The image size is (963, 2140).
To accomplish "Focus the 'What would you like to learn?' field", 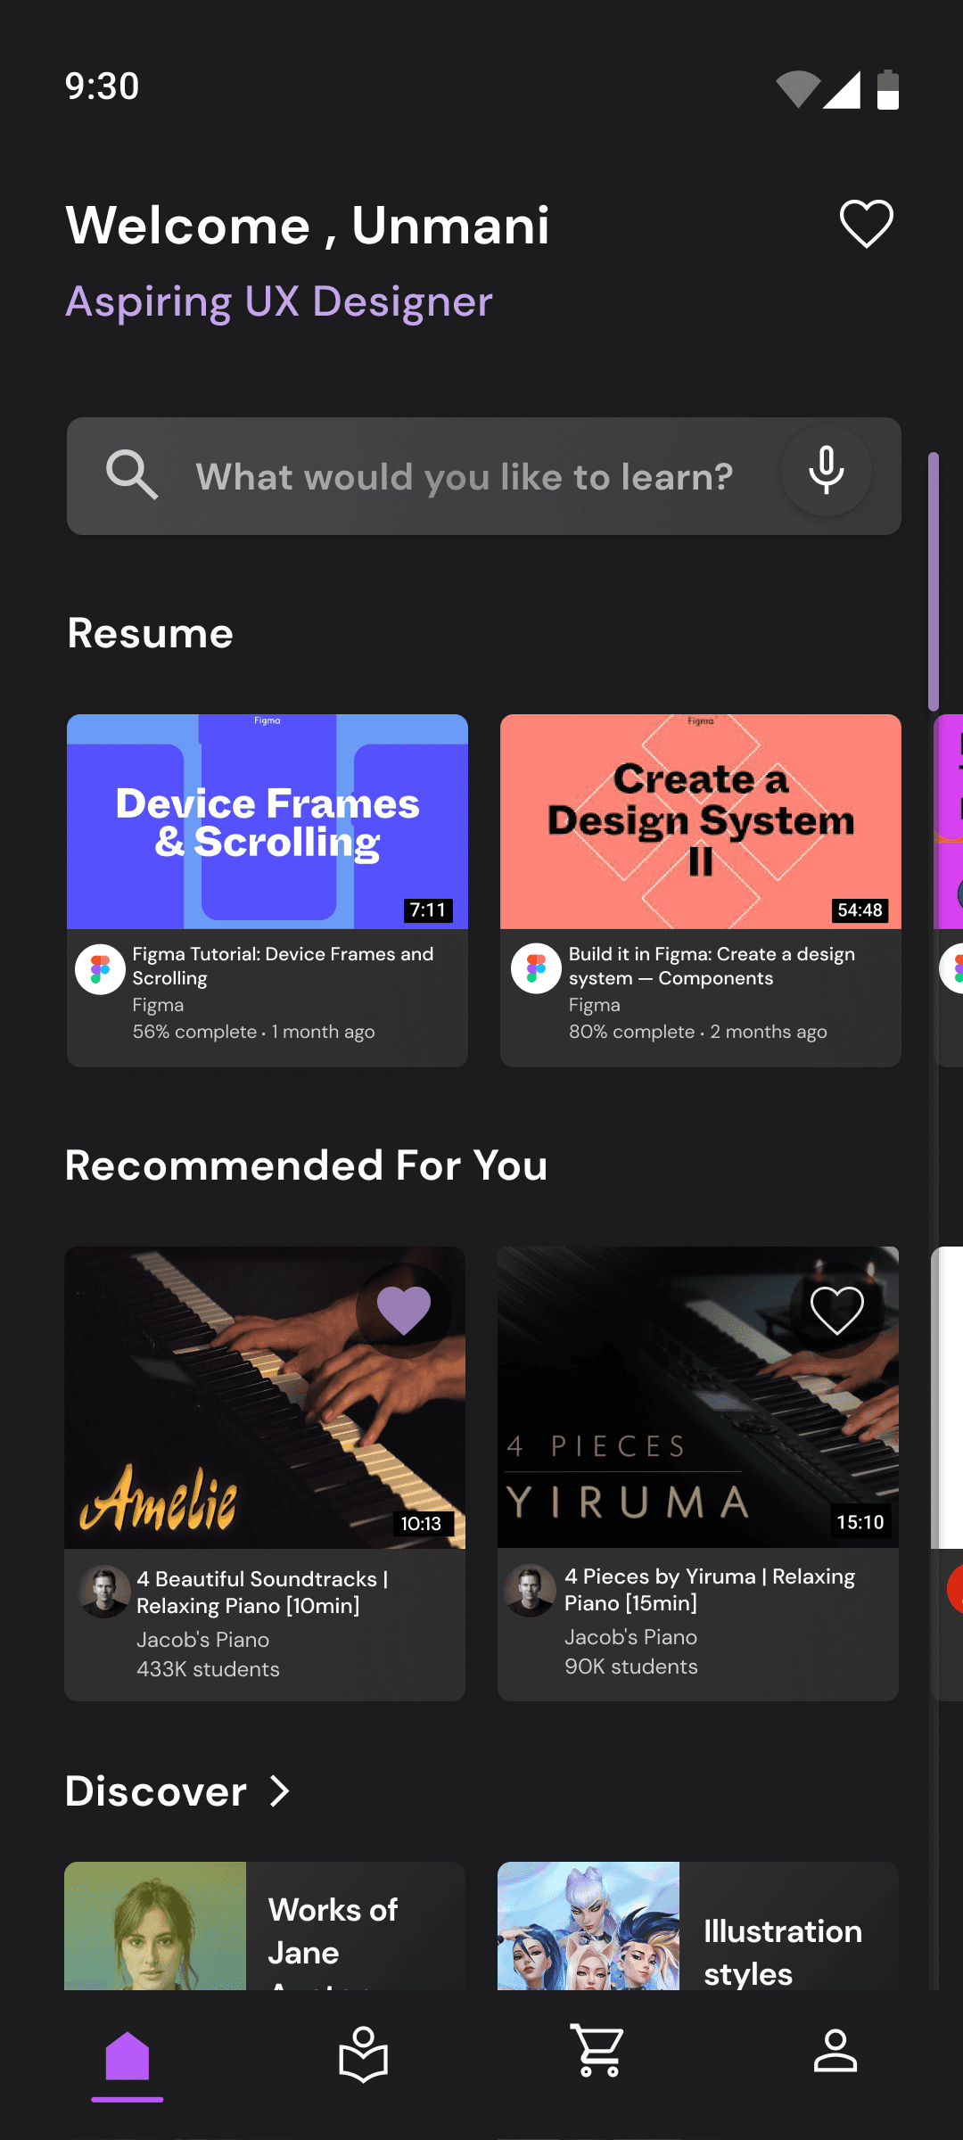I will (x=484, y=476).
